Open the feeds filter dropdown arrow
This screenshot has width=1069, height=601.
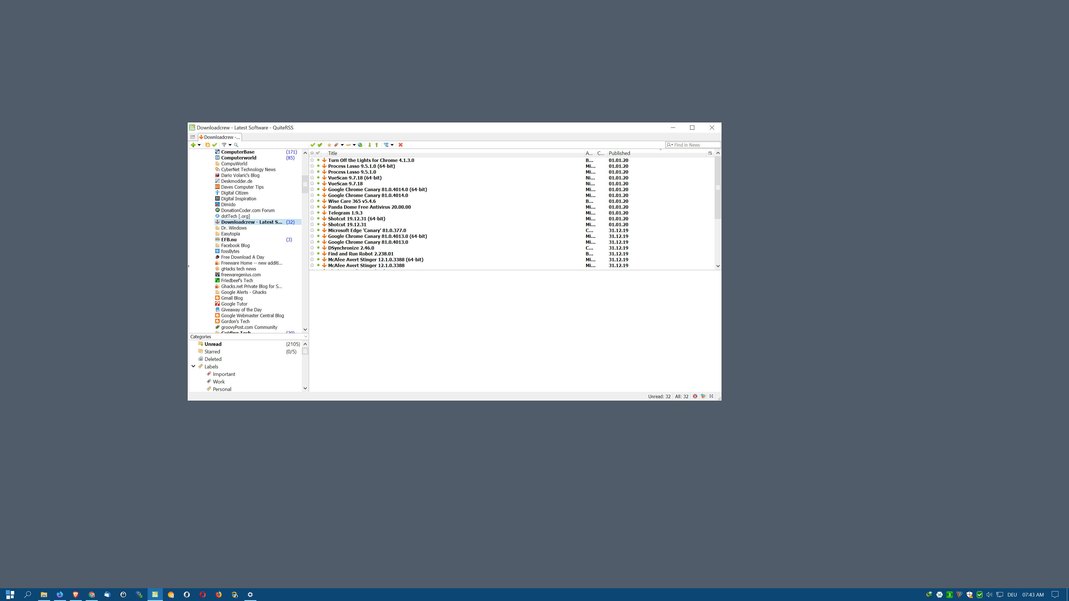click(x=230, y=145)
